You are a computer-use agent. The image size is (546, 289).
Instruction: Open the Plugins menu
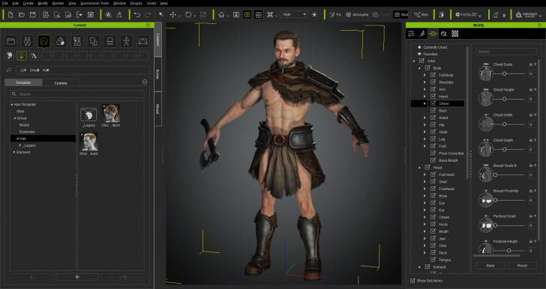[136, 3]
